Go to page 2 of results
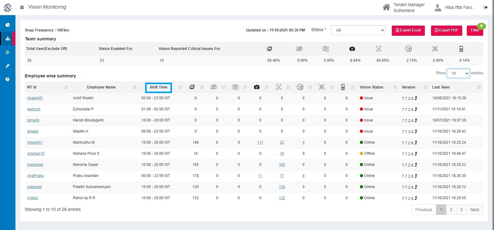This screenshot has width=494, height=230. 451,210
